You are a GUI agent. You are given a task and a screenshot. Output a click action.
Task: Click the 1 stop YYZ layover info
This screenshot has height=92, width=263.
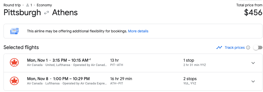[194, 62]
